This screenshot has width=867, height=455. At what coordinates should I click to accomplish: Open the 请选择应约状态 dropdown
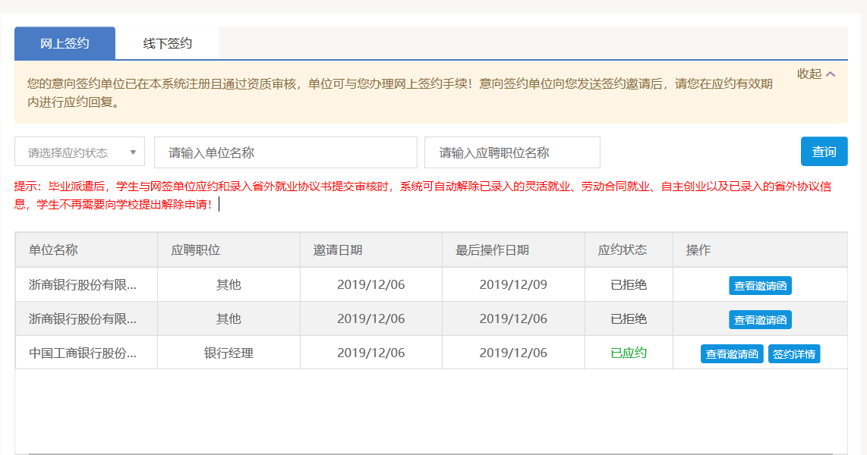coord(80,152)
